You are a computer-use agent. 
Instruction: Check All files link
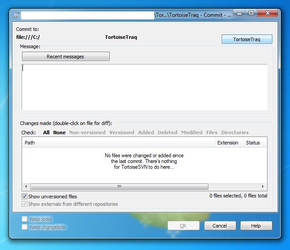(x=46, y=133)
